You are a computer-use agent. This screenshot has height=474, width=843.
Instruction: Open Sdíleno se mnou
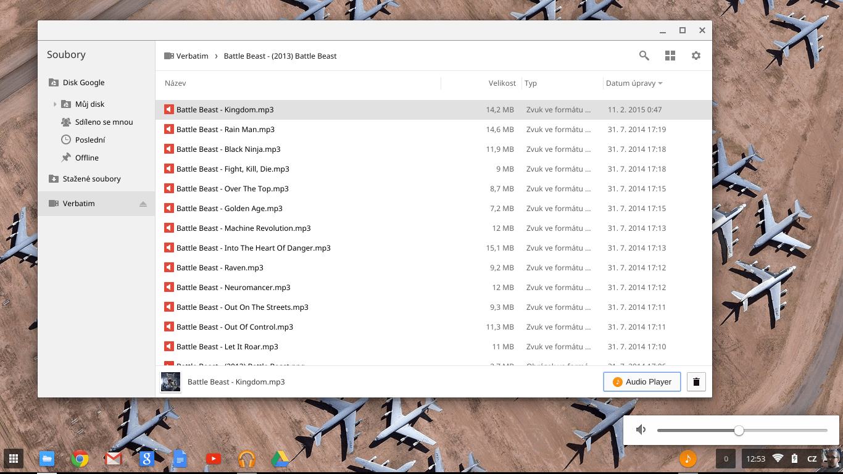pyautogui.click(x=96, y=122)
